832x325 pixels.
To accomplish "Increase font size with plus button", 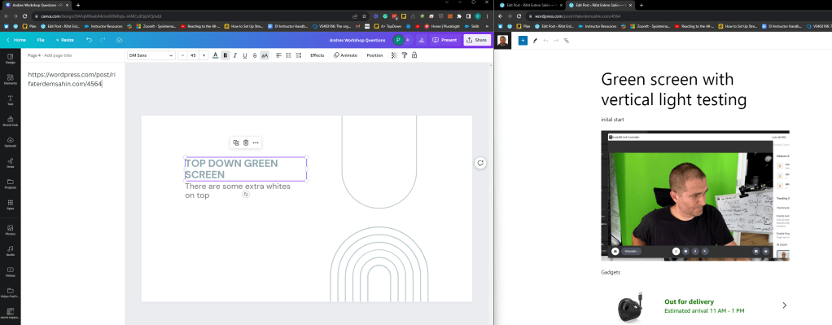I will (204, 55).
